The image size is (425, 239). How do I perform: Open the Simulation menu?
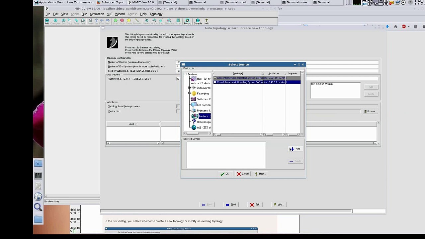tap(97, 14)
